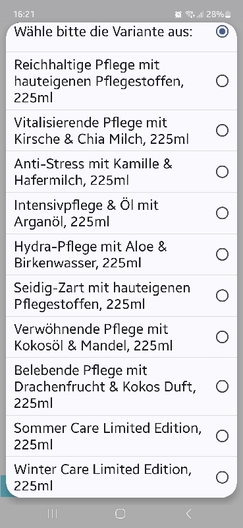
Task: Select Winter Care Limited Edition radio button
Action: click(x=222, y=477)
